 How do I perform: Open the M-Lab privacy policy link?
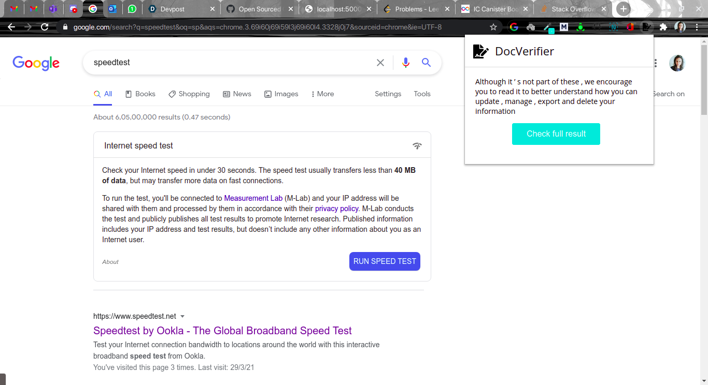(x=336, y=209)
